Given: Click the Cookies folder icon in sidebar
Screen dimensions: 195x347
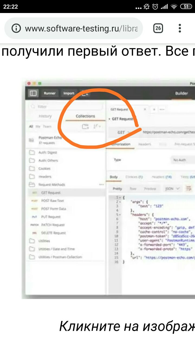Looking at the screenshot, I should click(32, 169).
